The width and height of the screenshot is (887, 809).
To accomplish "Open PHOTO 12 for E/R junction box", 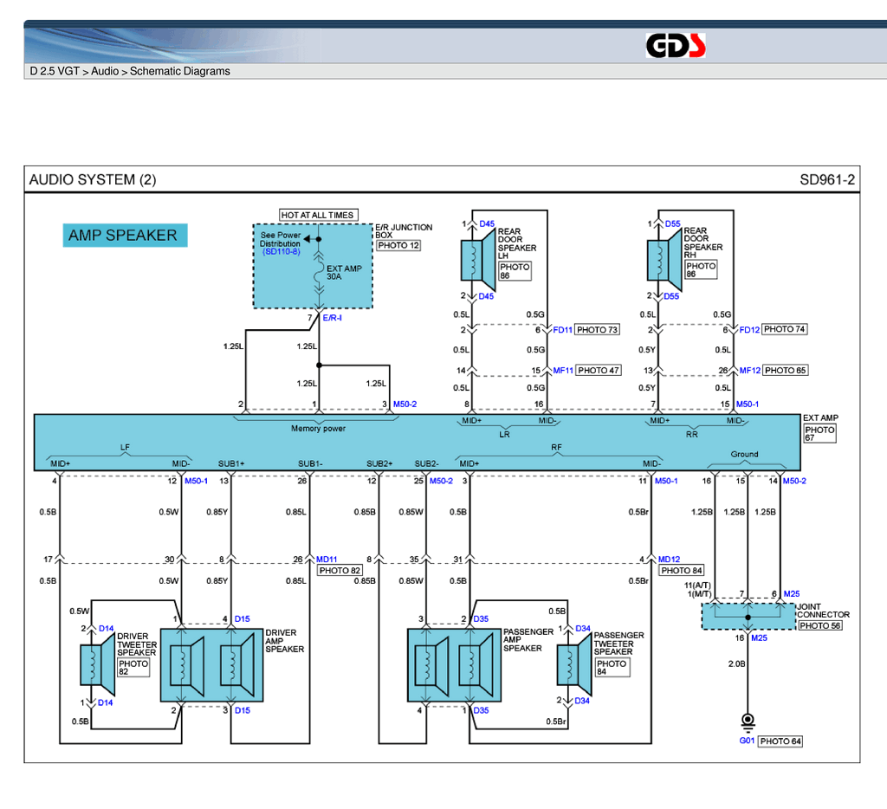I will 398,246.
